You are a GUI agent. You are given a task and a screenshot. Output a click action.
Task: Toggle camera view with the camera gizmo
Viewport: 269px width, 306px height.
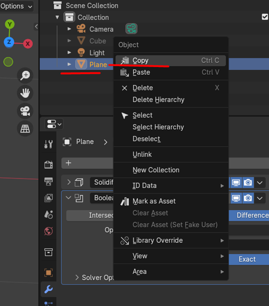(25, 111)
